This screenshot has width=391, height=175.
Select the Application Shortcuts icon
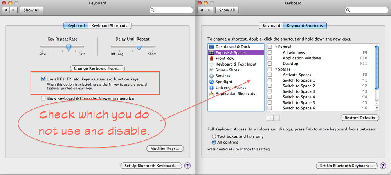(x=211, y=94)
